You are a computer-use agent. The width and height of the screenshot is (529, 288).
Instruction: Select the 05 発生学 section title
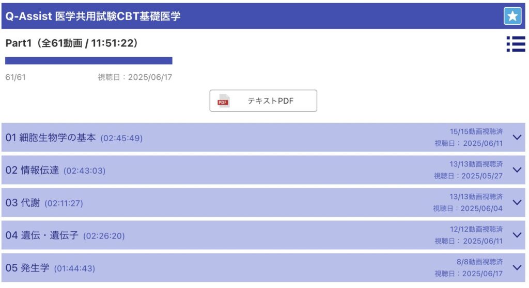pyautogui.click(x=27, y=268)
